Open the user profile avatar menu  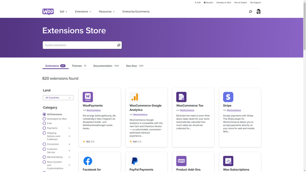click(258, 11)
